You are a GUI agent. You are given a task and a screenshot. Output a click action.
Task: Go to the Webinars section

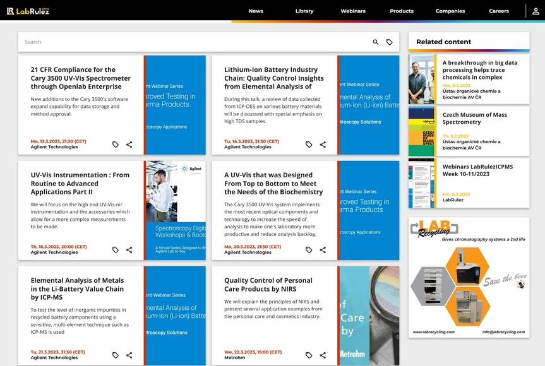pyautogui.click(x=353, y=11)
